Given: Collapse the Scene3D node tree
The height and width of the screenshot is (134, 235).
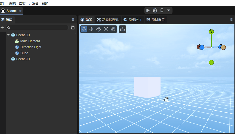Looking at the screenshot, I should tap(8, 35).
